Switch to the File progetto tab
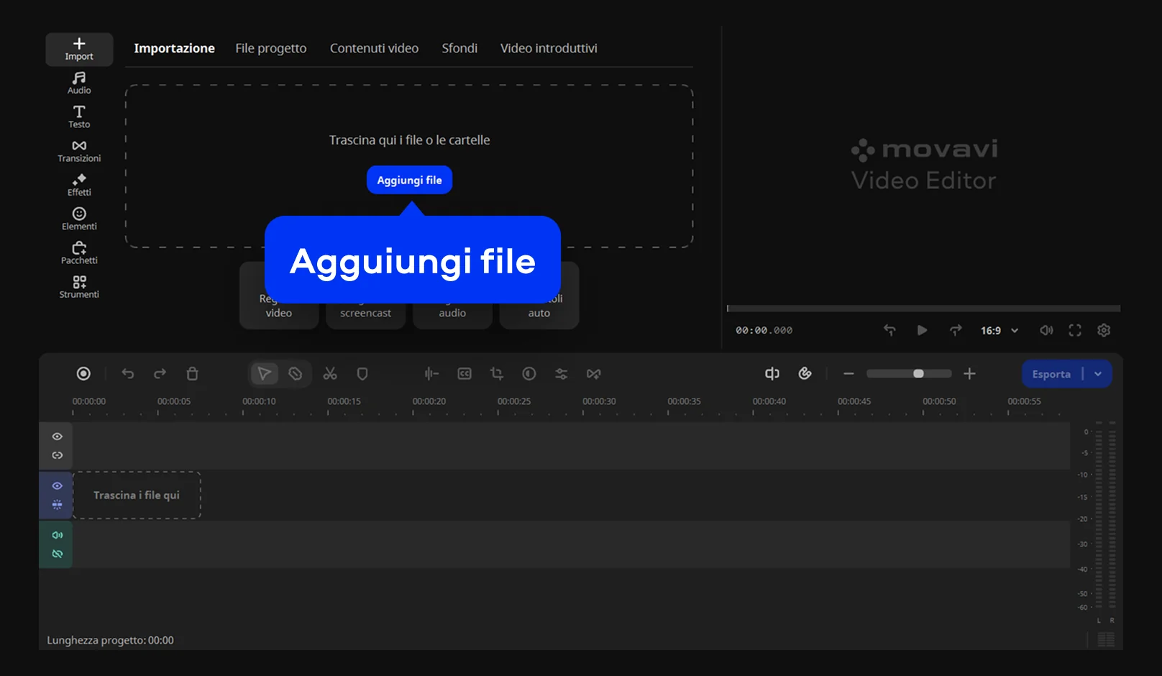The width and height of the screenshot is (1162, 676). (x=270, y=48)
